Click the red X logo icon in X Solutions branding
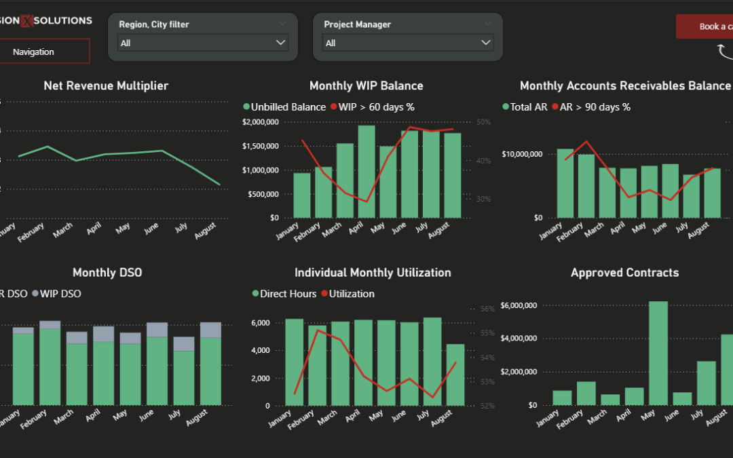This screenshot has height=458, width=733. (27, 20)
